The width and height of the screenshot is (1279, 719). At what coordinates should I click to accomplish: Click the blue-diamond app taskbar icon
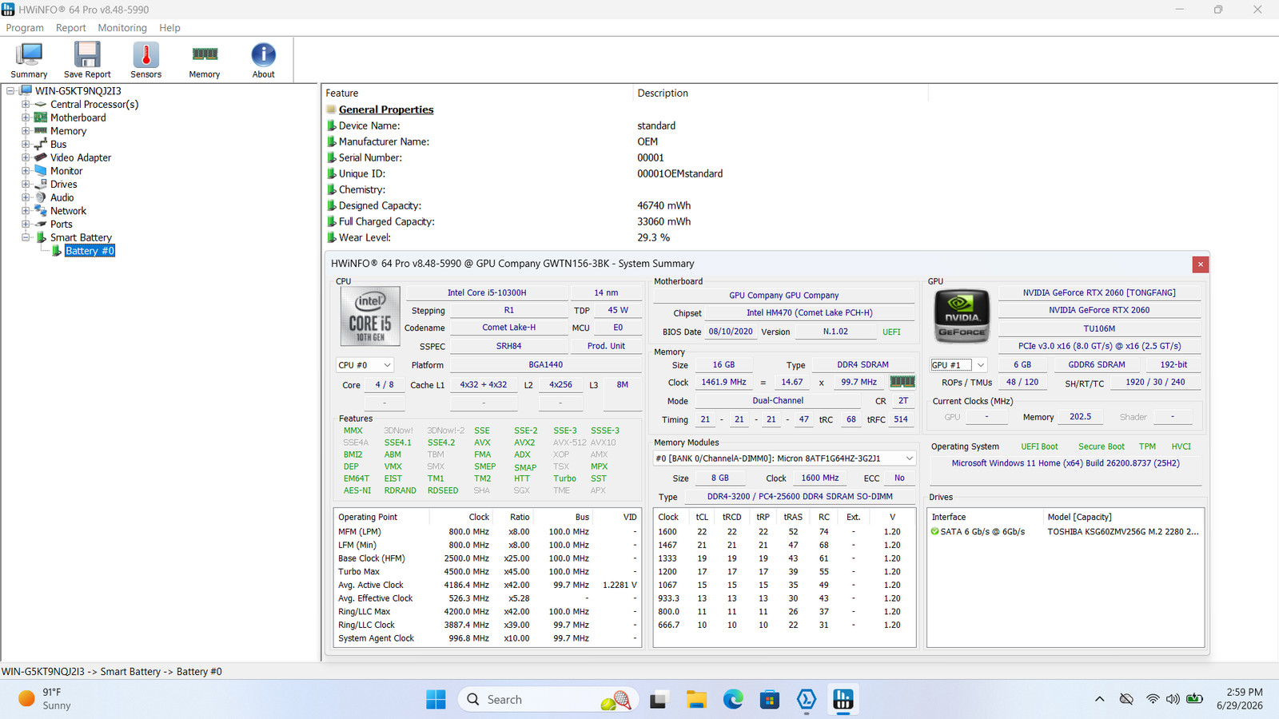(807, 700)
